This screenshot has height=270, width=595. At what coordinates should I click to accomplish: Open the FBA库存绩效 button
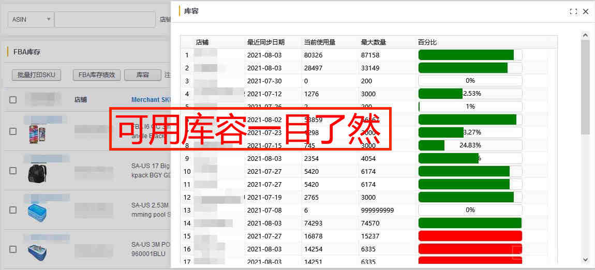tap(97, 75)
